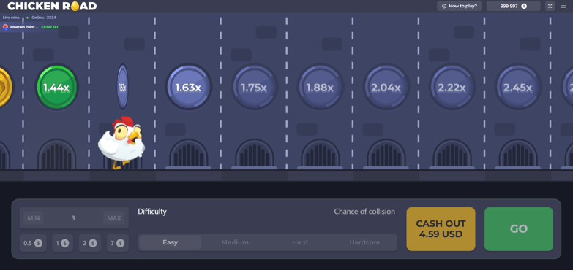Choose the 1 quick bet chip
573x270 pixels.
coord(62,243)
